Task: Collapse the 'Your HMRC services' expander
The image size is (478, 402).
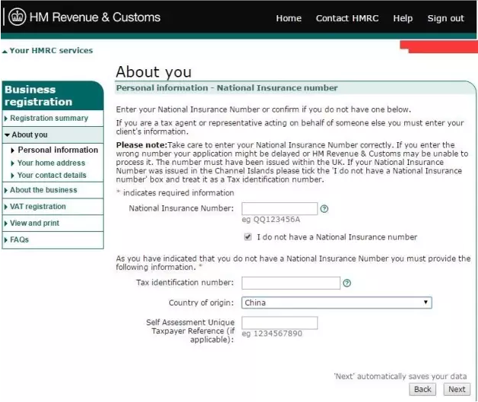Action: click(47, 51)
